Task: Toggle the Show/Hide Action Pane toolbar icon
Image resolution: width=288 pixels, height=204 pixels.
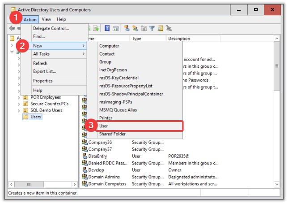Action: click(x=115, y=28)
